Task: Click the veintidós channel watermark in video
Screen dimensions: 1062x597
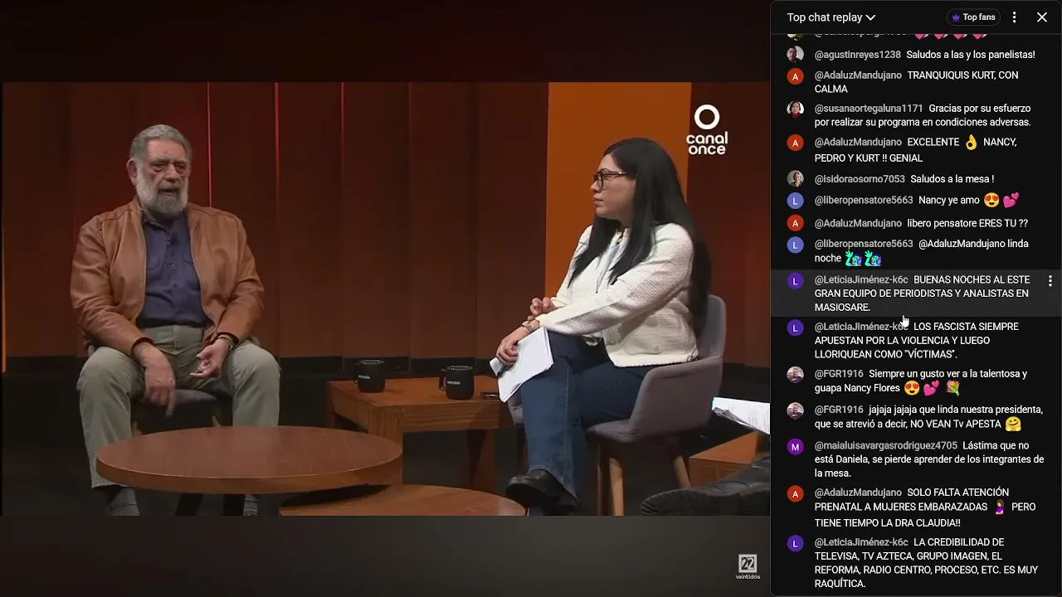Action: (748, 567)
